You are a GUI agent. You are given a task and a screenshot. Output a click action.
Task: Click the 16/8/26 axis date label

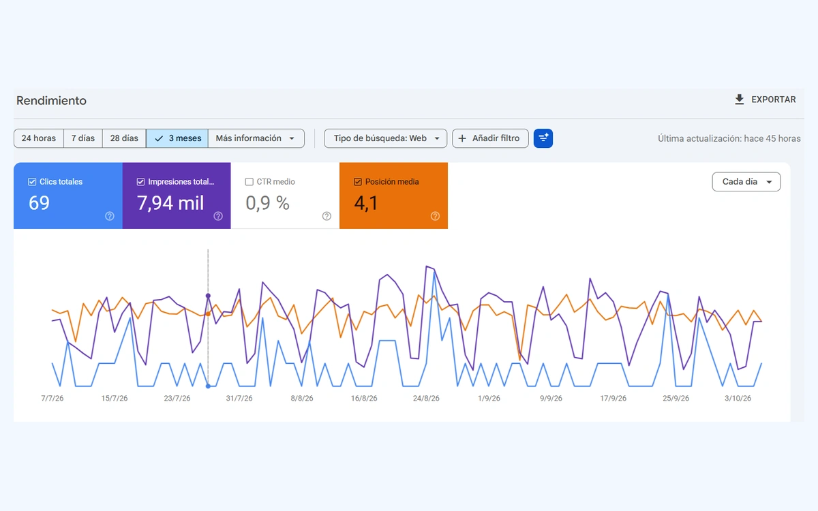point(364,399)
